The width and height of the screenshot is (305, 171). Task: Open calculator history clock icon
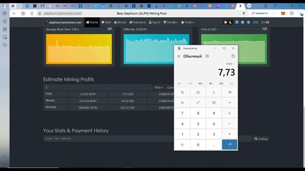[x=233, y=56]
